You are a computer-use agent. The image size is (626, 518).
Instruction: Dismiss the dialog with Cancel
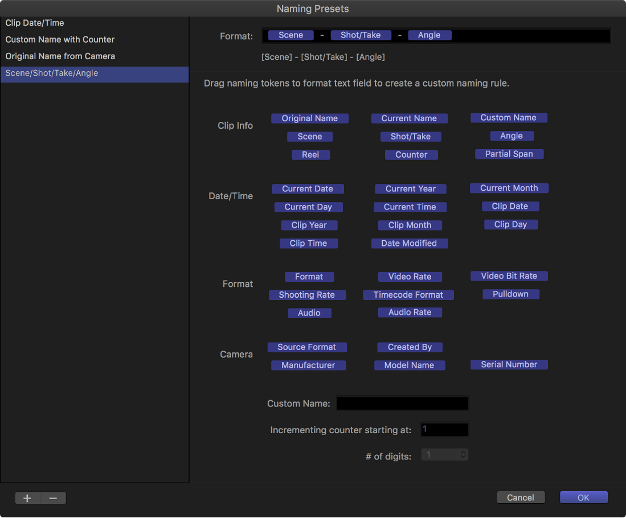coord(520,497)
